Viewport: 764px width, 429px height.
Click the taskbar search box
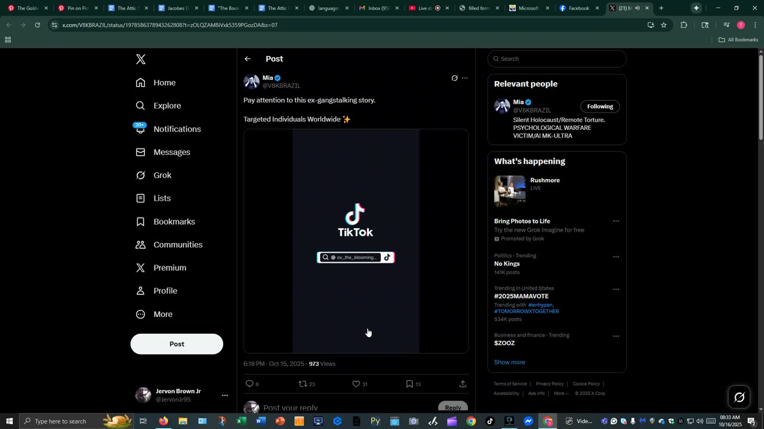(x=76, y=421)
